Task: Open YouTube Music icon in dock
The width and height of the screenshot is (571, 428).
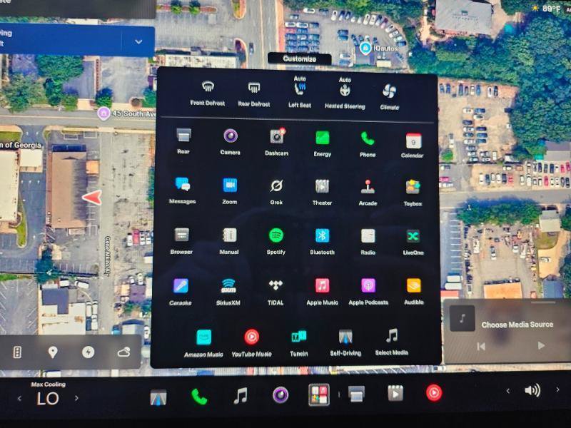Action: (434, 393)
